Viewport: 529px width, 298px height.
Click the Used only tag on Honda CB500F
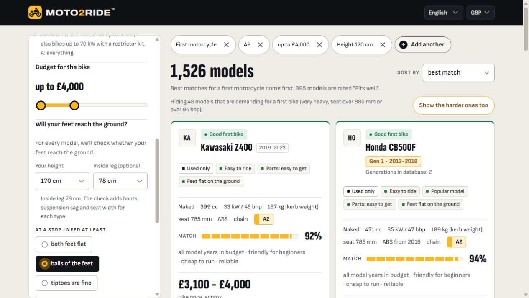360,191
